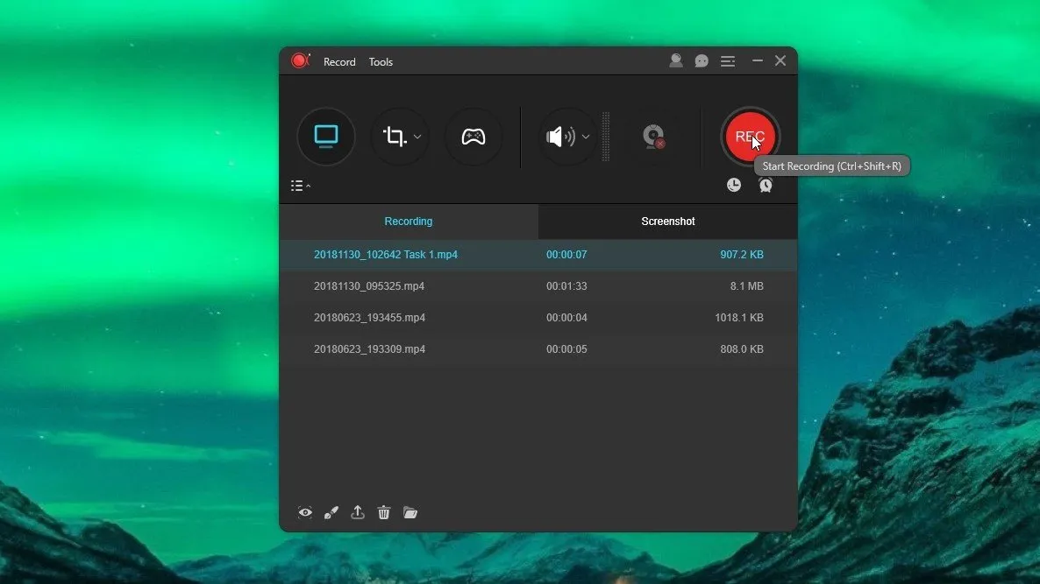Viewport: 1040px width, 584px height.
Task: Enable the disabled webcam
Action: point(653,137)
